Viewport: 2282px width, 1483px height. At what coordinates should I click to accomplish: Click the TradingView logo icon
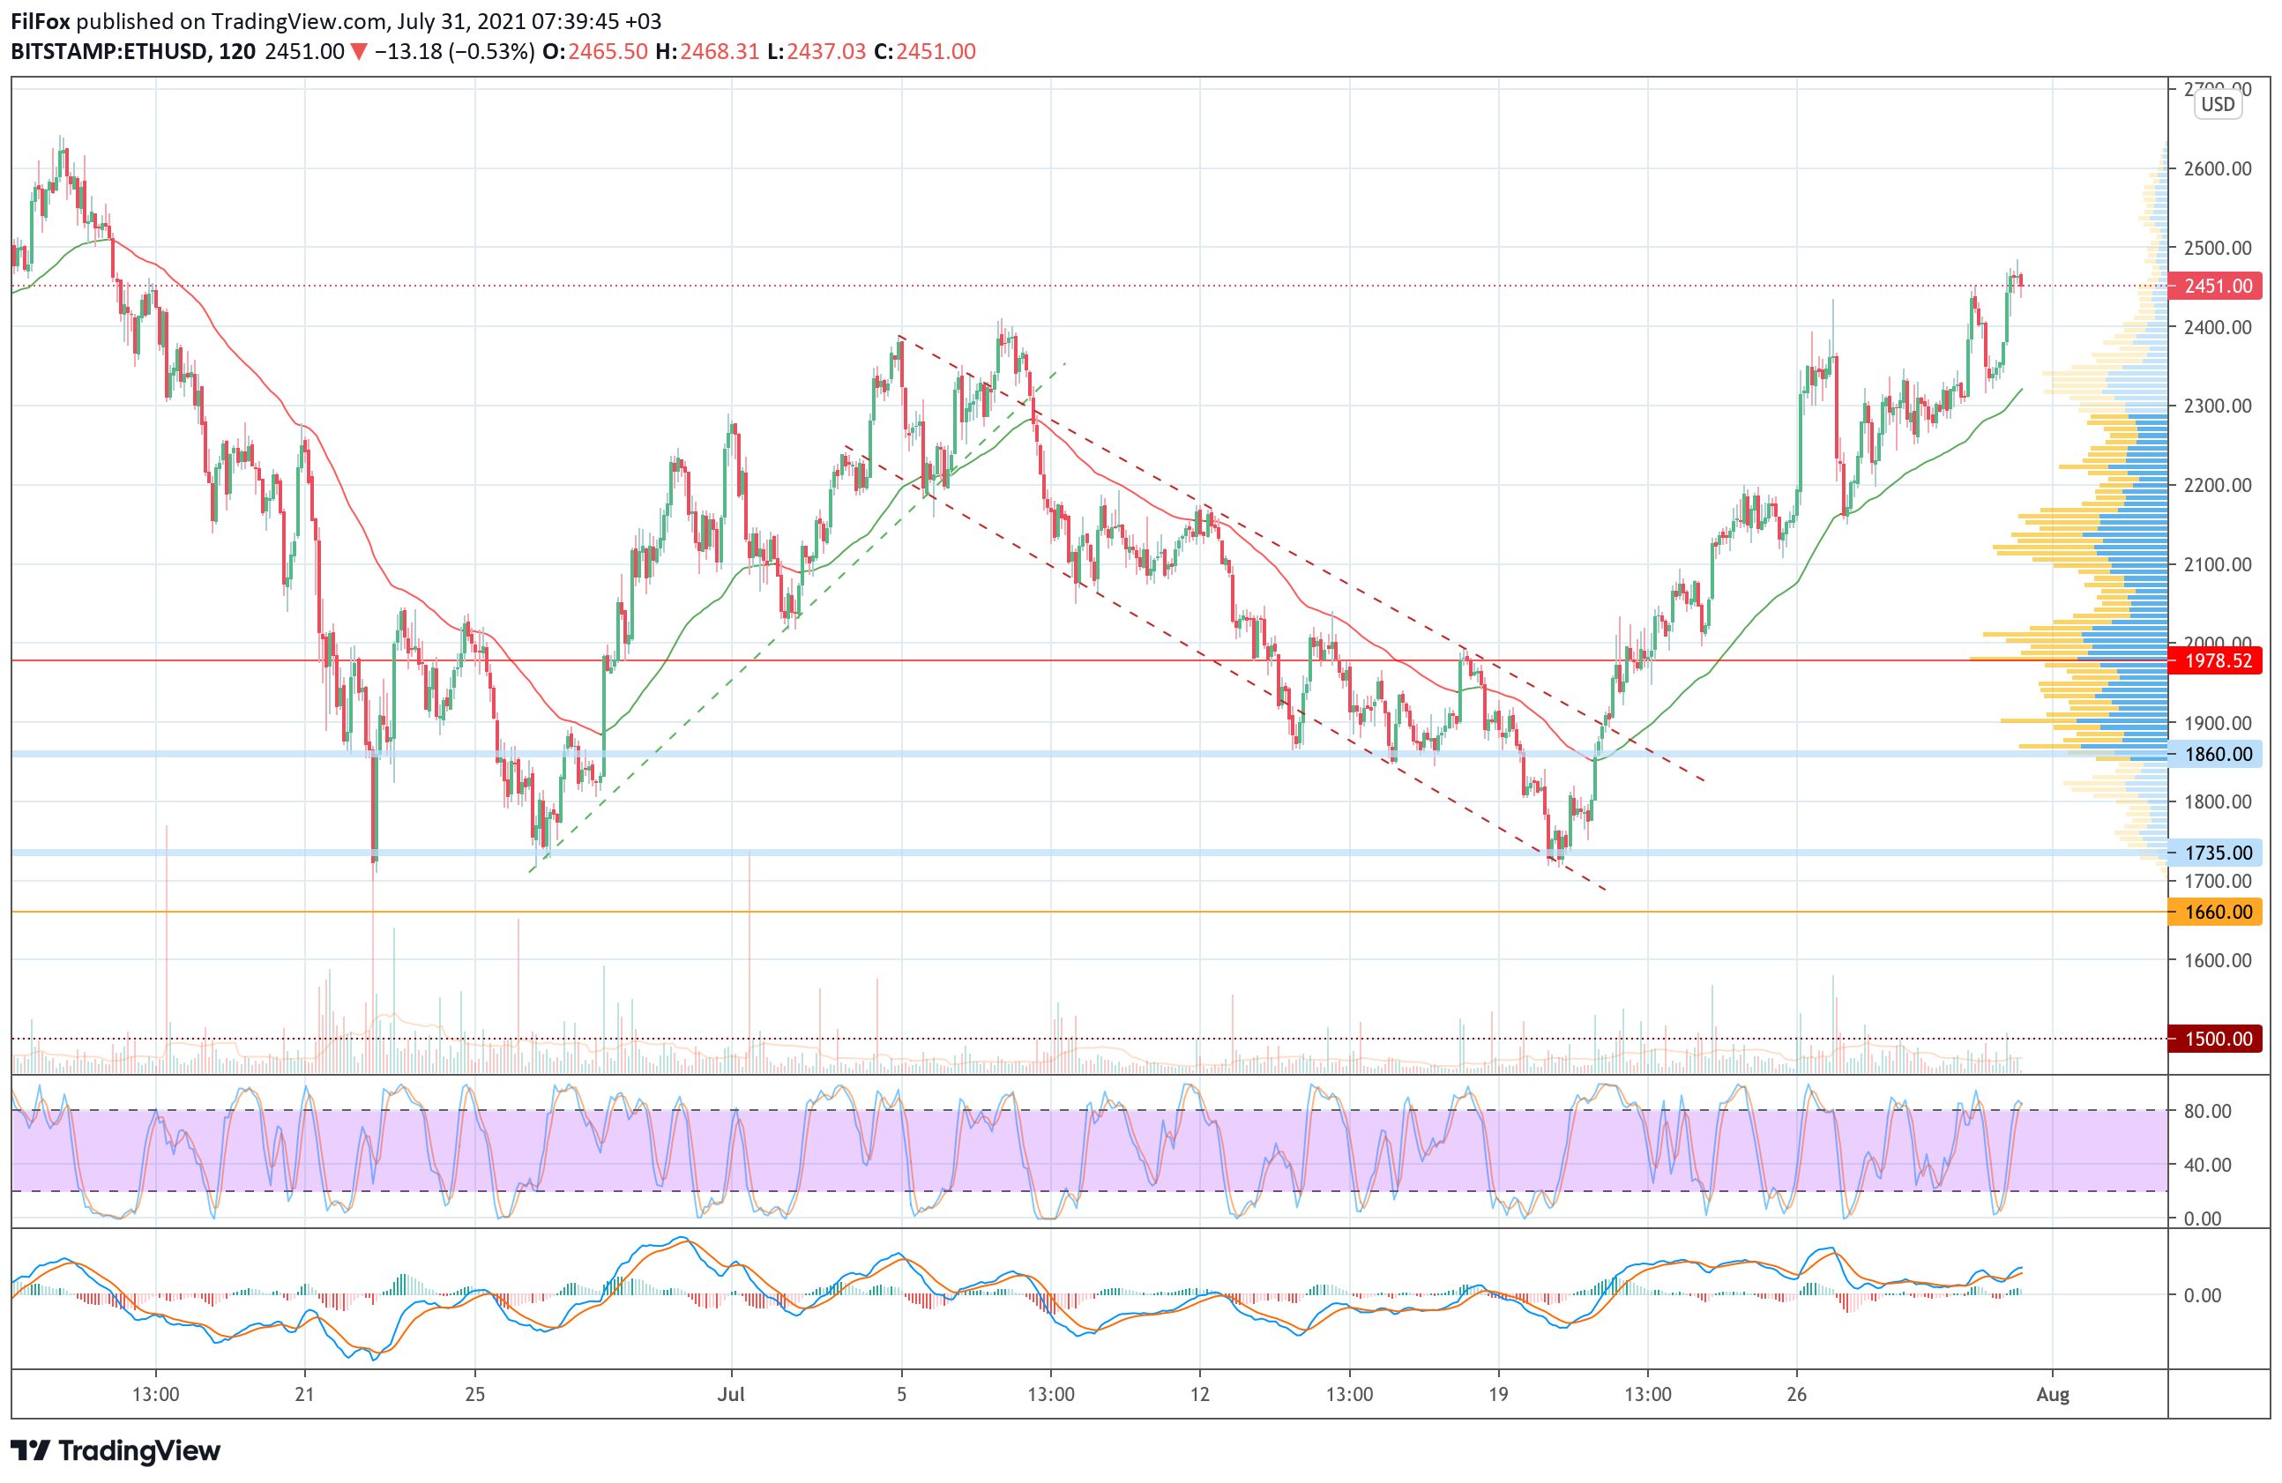point(30,1450)
